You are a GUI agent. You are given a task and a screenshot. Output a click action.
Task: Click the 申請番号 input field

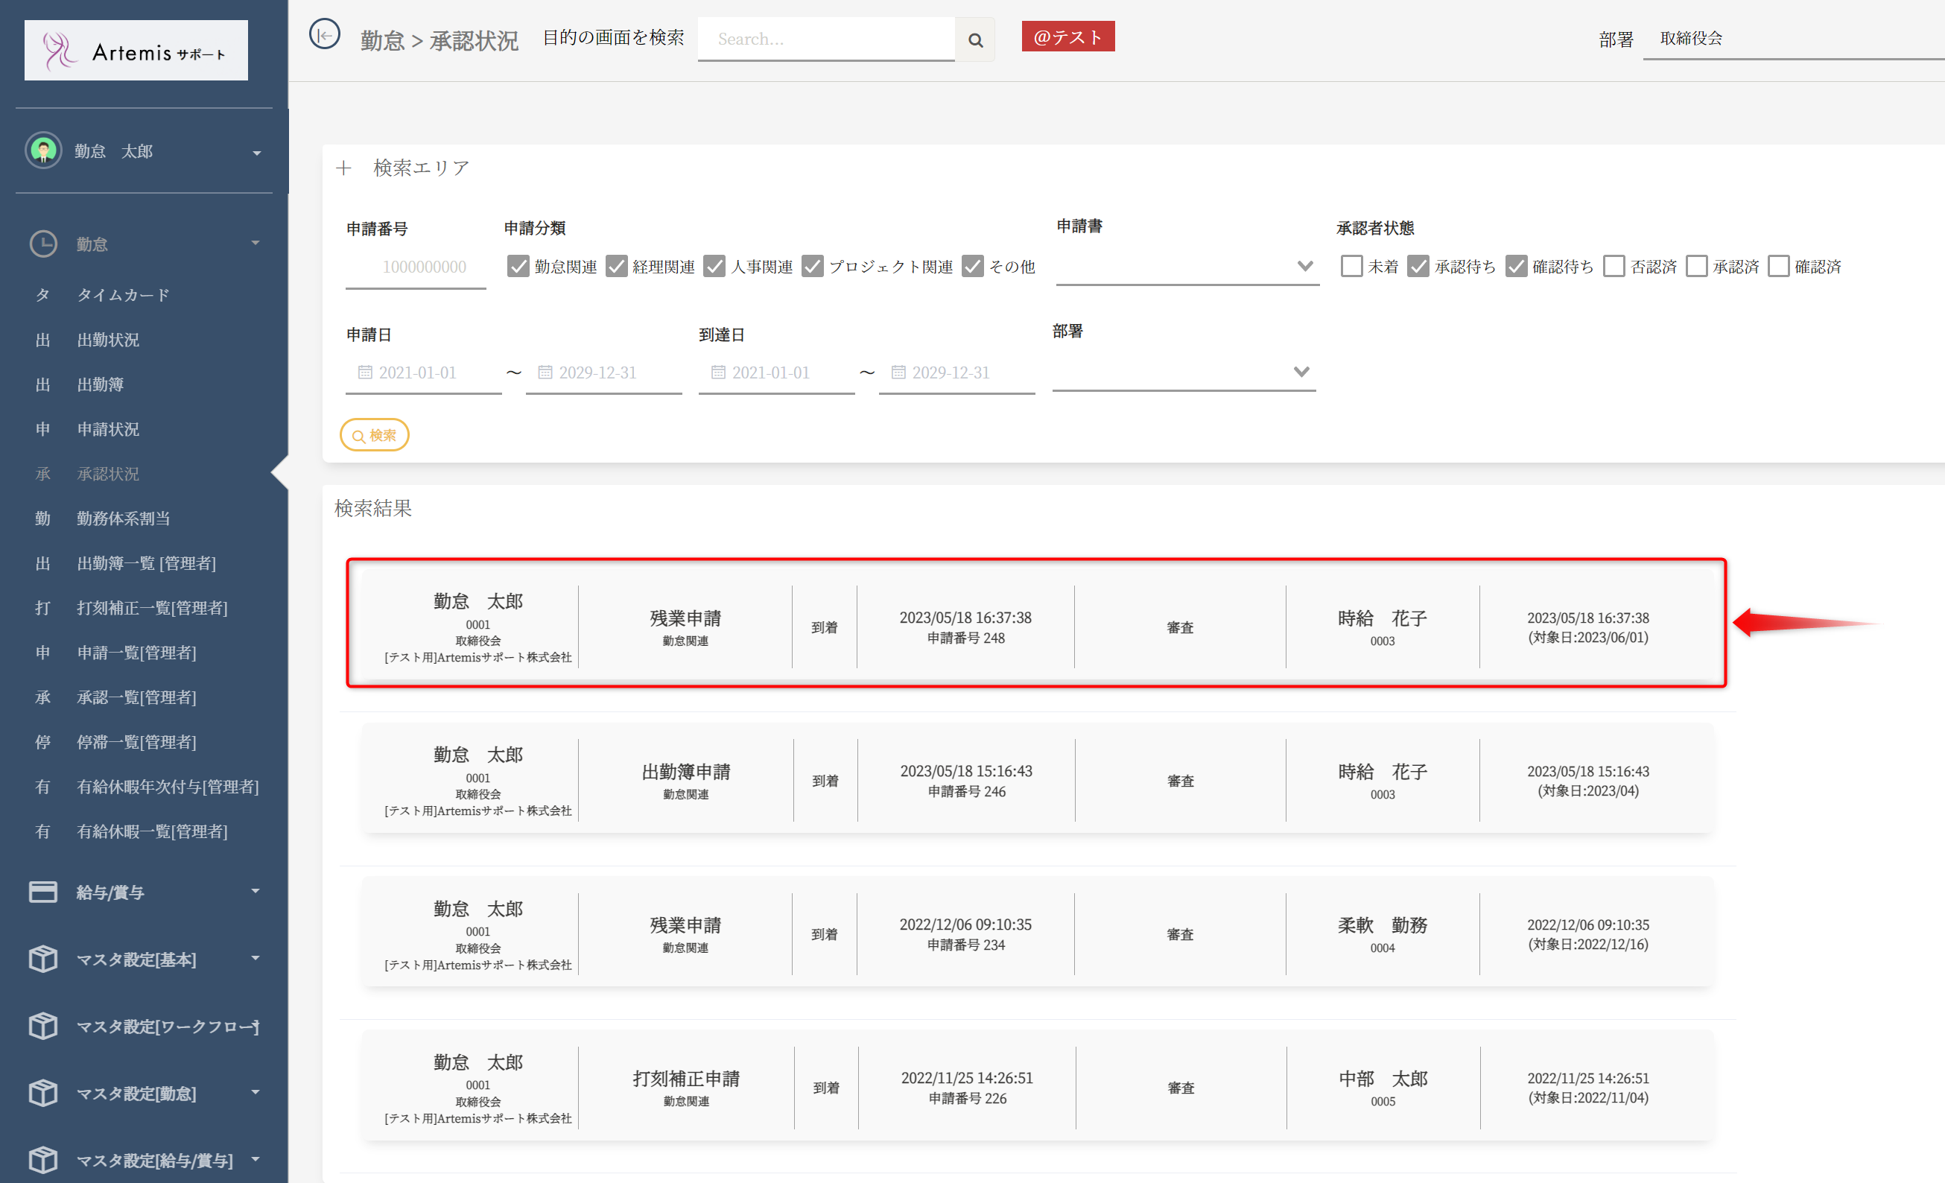point(416,267)
